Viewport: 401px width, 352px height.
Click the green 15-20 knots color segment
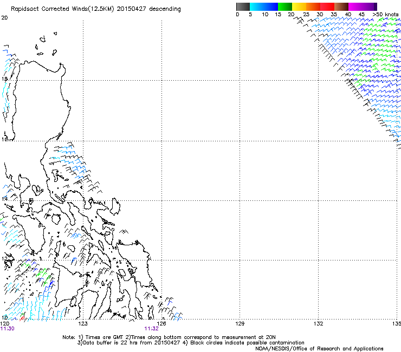pyautogui.click(x=285, y=6)
